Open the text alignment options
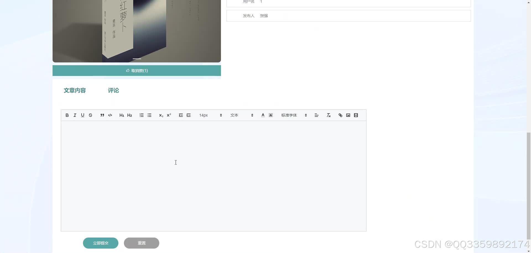The height and width of the screenshot is (253, 531). [x=316, y=115]
